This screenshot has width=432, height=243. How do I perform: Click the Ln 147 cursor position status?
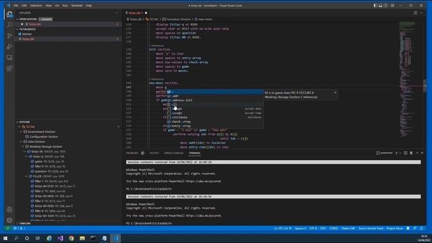point(283,228)
